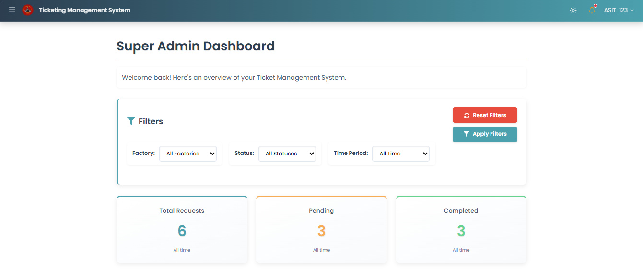
Task: Expand the ASIT-123 user menu
Action: [619, 10]
